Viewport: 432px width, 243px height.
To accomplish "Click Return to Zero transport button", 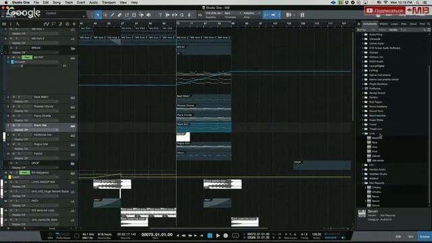I will click(x=202, y=236).
